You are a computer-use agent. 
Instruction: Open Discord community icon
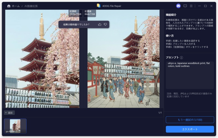(178, 6)
